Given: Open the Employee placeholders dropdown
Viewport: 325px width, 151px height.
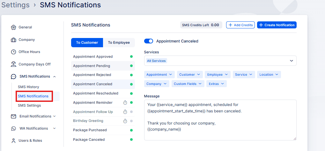Looking at the screenshot, I should pos(218,74).
